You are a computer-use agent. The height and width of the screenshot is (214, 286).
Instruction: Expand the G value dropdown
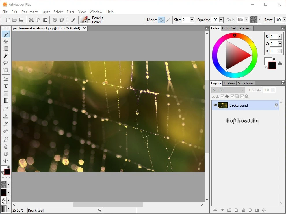click(x=280, y=44)
